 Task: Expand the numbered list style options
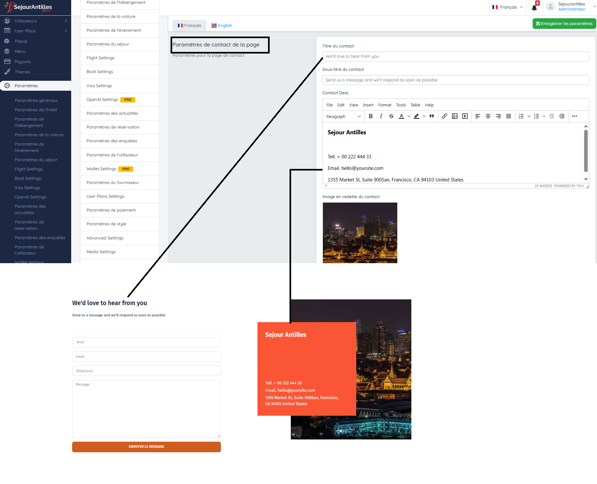[x=529, y=116]
